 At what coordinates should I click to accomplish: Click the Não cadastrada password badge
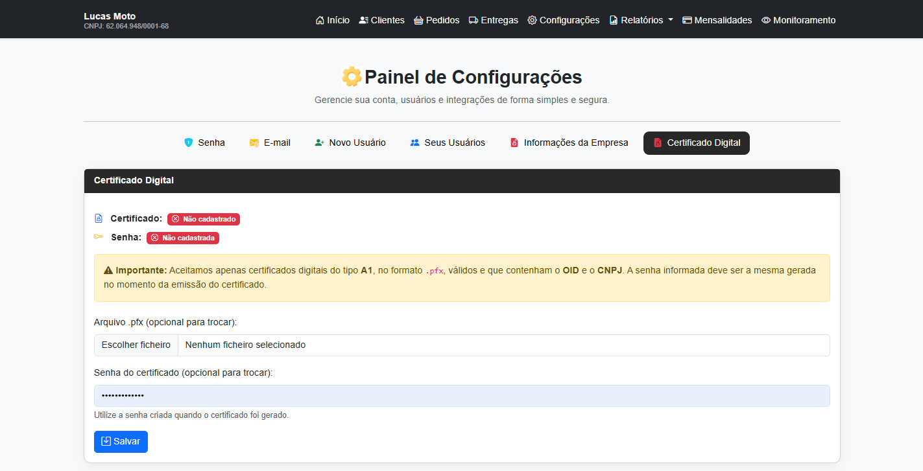183,238
